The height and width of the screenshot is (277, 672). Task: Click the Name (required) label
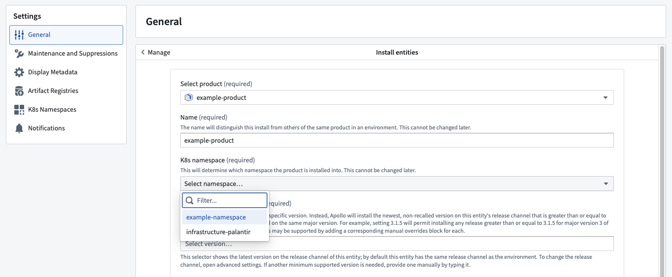coord(204,117)
